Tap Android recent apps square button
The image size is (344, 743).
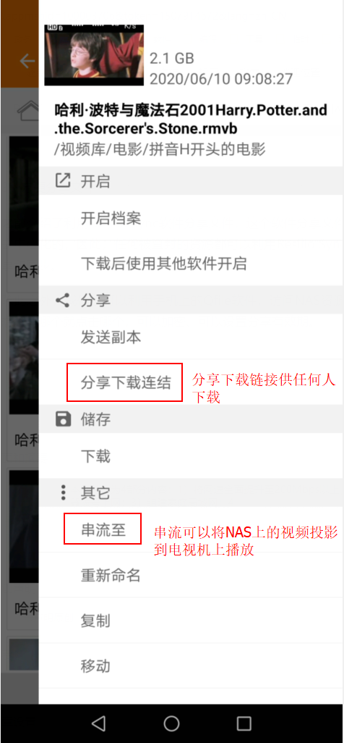coord(244,723)
